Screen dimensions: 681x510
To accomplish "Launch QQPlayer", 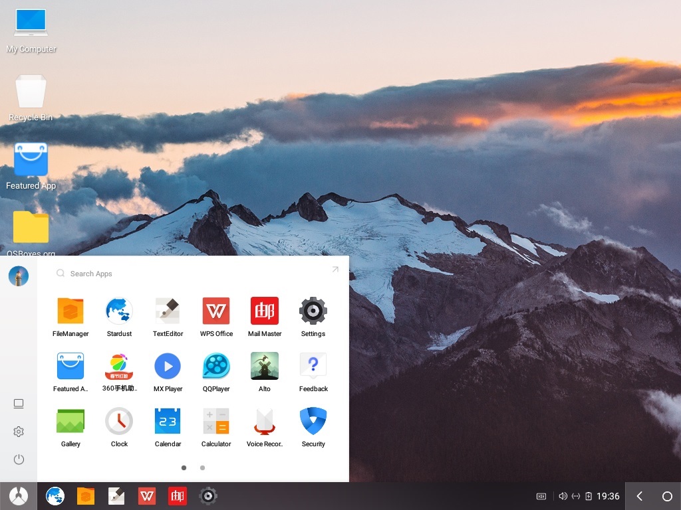I will pos(216,366).
